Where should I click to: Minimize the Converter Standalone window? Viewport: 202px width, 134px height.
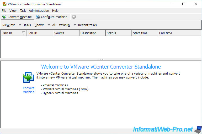click(172, 4)
